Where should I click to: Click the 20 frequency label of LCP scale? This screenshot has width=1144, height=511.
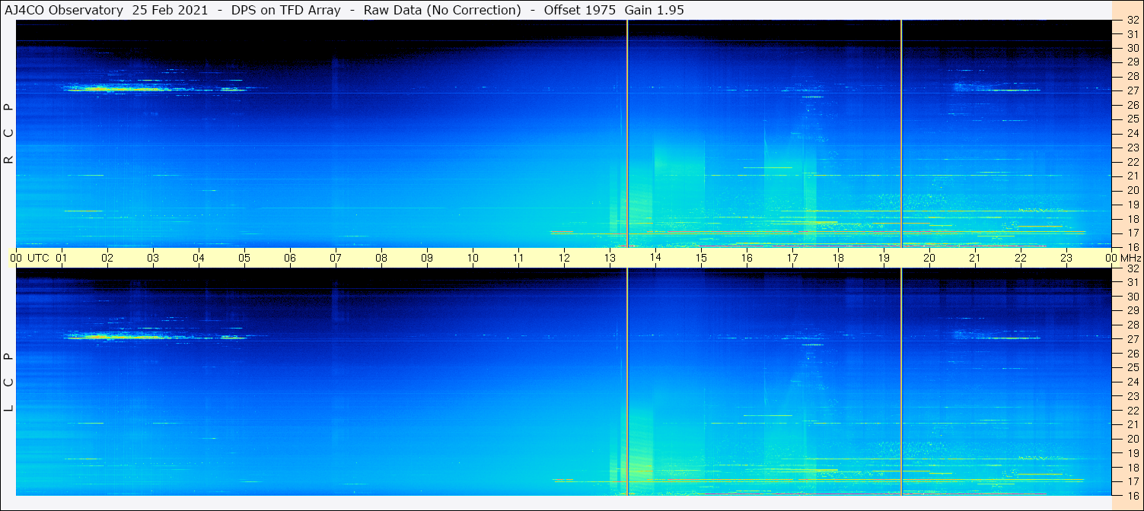(x=1133, y=439)
